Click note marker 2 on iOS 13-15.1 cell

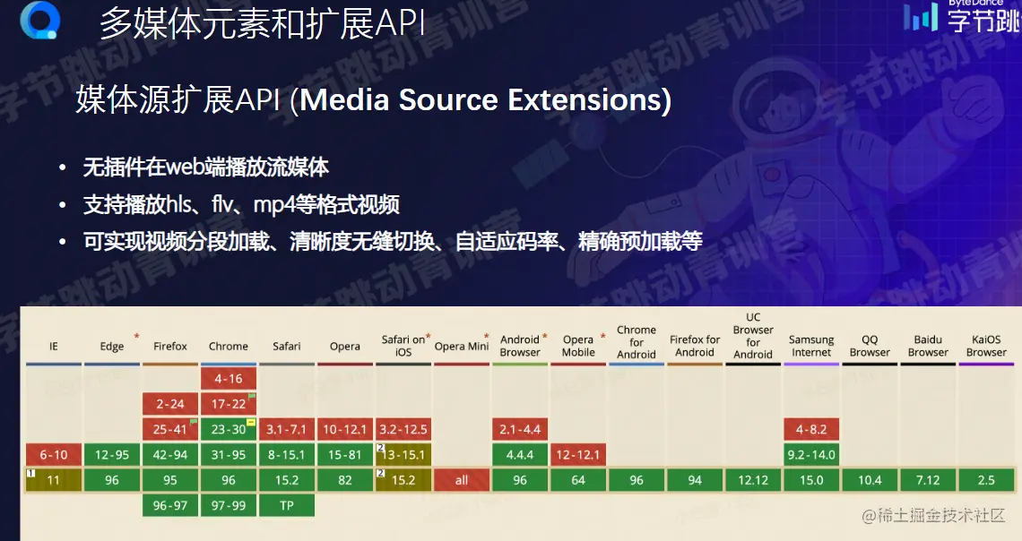tap(380, 447)
